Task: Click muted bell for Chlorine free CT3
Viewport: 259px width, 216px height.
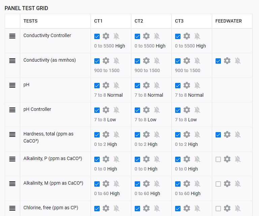Action: 197,208
